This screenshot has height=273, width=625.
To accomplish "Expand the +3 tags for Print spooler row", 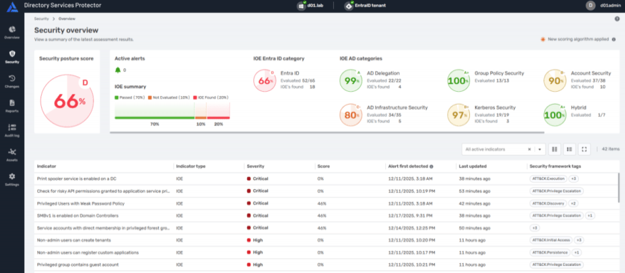I will (574, 178).
